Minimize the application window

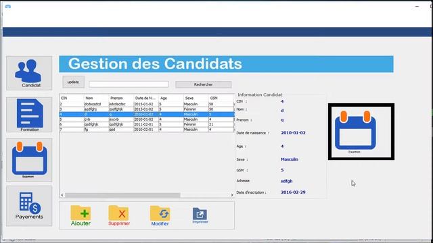tap(417, 6)
